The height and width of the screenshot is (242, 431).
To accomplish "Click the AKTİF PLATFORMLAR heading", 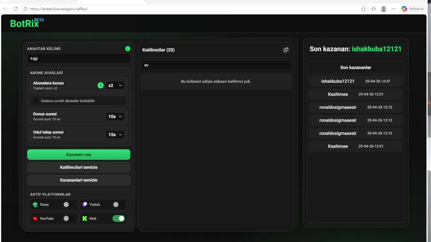I will (50, 194).
